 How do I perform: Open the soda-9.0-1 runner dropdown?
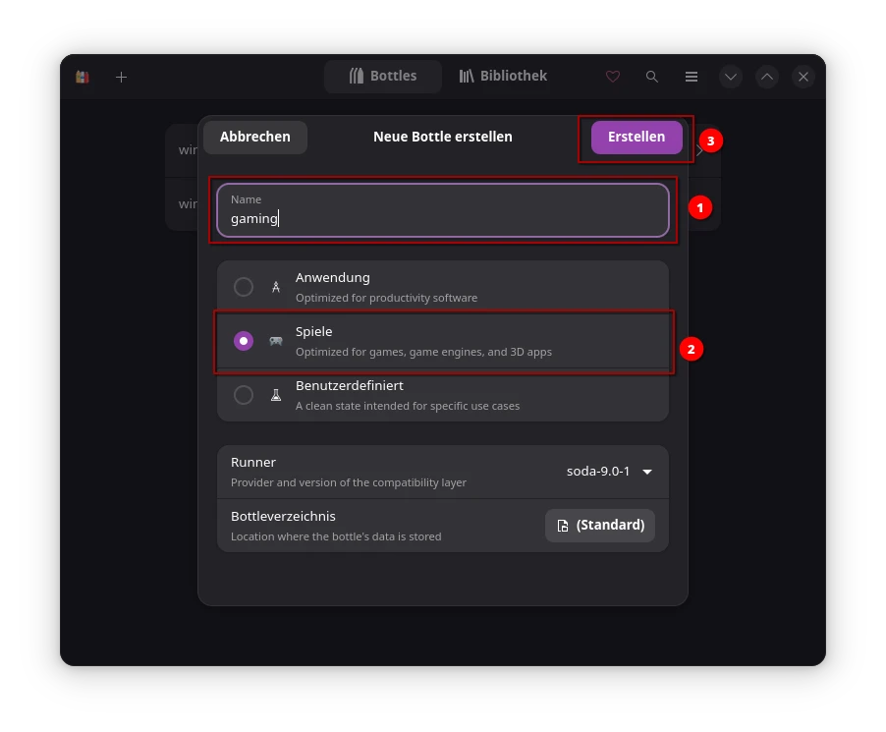tap(609, 472)
